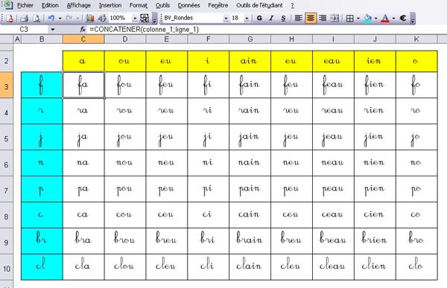Click the zoom percentage field
Image resolution: width=447 pixels, height=288 pixels.
120,18
